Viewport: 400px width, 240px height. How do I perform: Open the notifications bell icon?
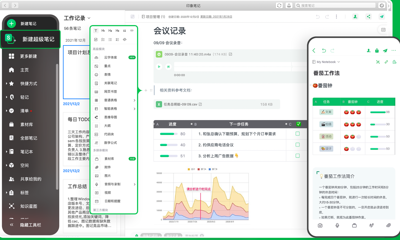[x=289, y=6]
